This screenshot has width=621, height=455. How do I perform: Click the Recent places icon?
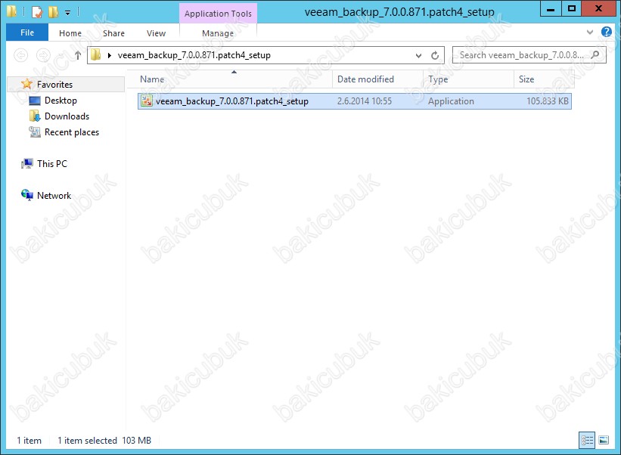coord(35,132)
